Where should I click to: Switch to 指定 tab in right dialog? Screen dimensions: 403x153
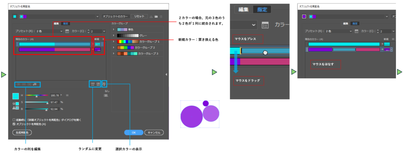355,23
